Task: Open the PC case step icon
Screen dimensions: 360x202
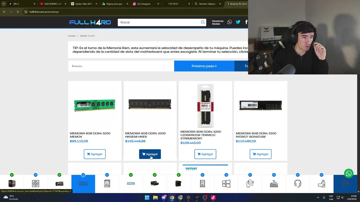Action: (x=202, y=184)
